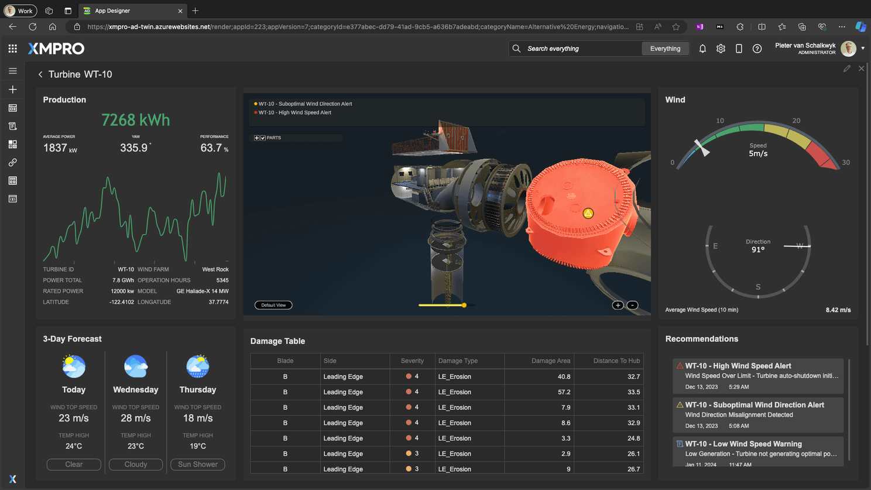This screenshot has height=490, width=871.
Task: Click the Search everything field
Action: point(579,49)
